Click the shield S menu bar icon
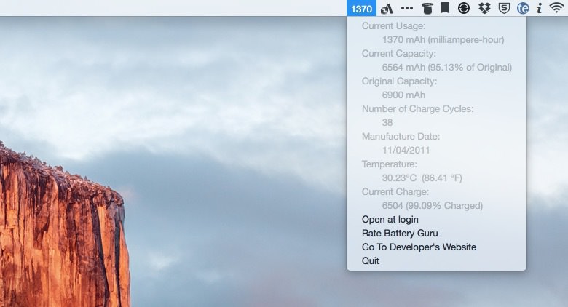568x307 pixels. tap(504, 8)
